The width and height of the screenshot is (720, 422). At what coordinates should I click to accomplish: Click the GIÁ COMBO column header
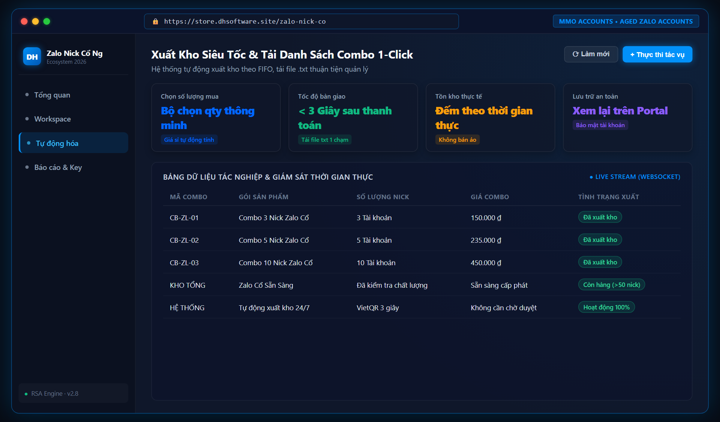tap(490, 197)
